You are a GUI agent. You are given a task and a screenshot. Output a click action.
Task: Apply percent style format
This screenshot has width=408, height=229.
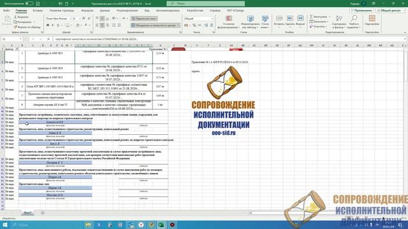pyautogui.click(x=194, y=25)
